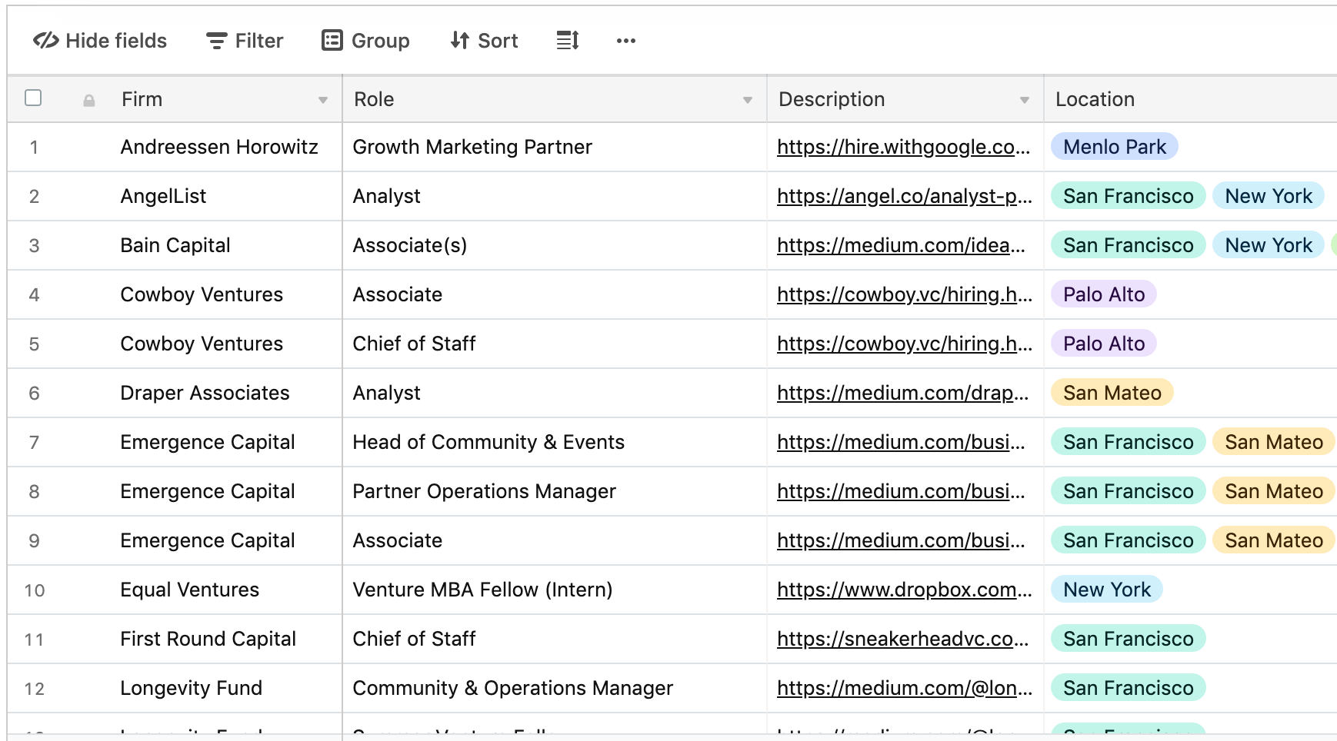Open the Dropbox link for Equal Ventures

click(x=904, y=590)
